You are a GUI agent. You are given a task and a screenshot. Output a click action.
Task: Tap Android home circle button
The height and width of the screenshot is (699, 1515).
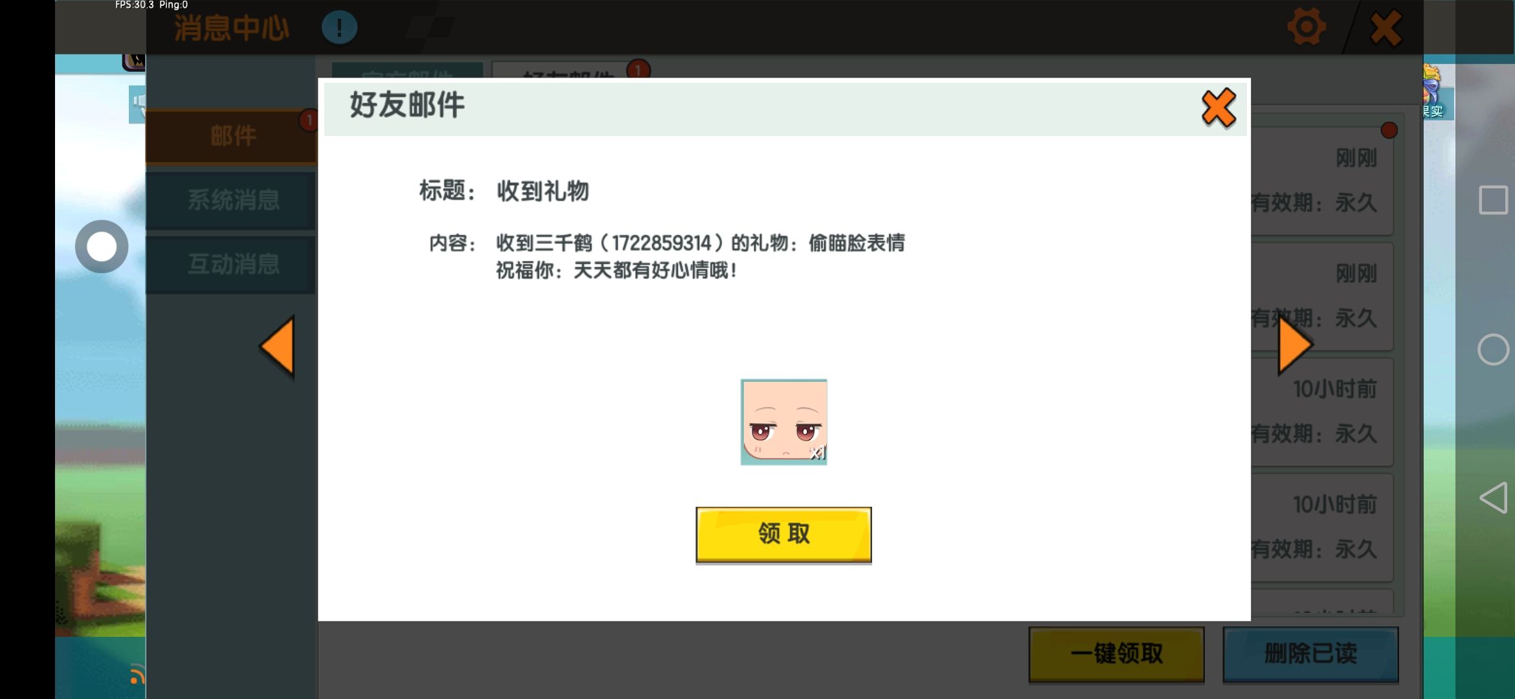1493,349
